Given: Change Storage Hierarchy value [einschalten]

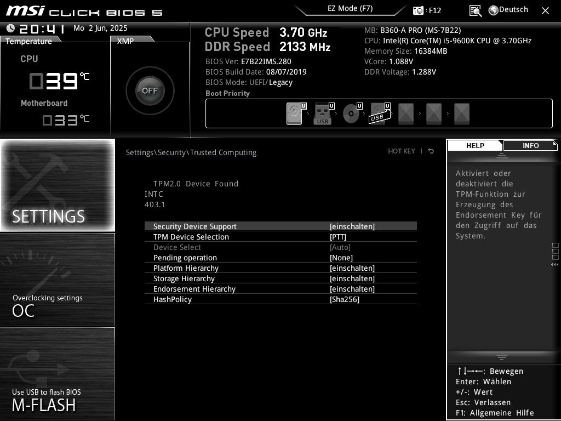Looking at the screenshot, I should click(352, 278).
